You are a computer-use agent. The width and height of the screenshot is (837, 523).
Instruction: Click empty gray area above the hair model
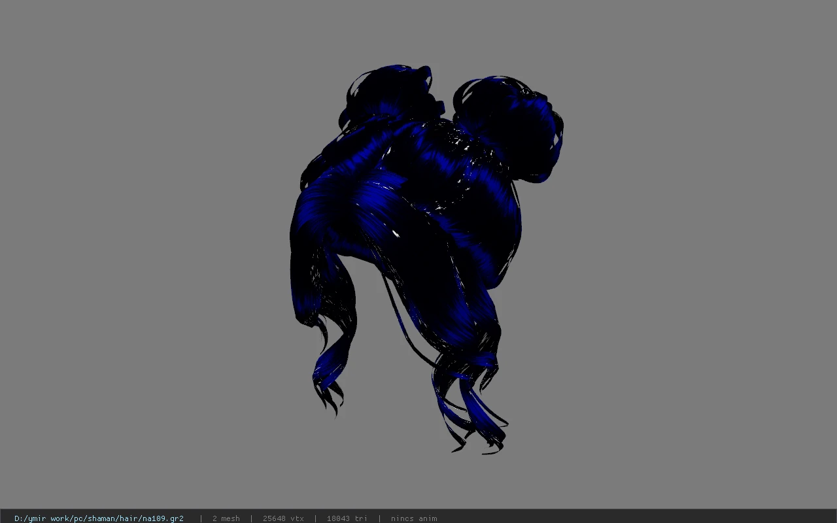(x=418, y=31)
